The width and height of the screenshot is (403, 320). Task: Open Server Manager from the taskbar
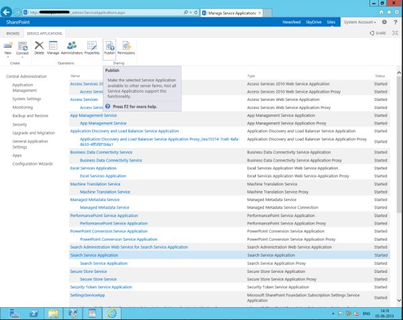[x=14, y=313]
